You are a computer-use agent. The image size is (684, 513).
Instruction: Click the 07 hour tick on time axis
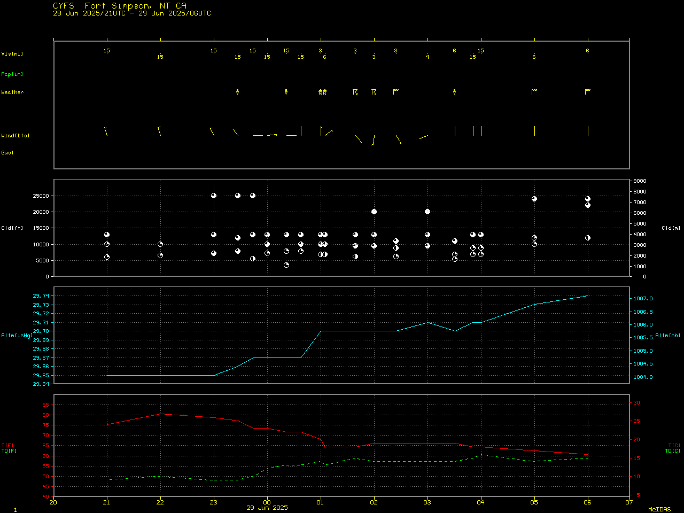[629, 502]
